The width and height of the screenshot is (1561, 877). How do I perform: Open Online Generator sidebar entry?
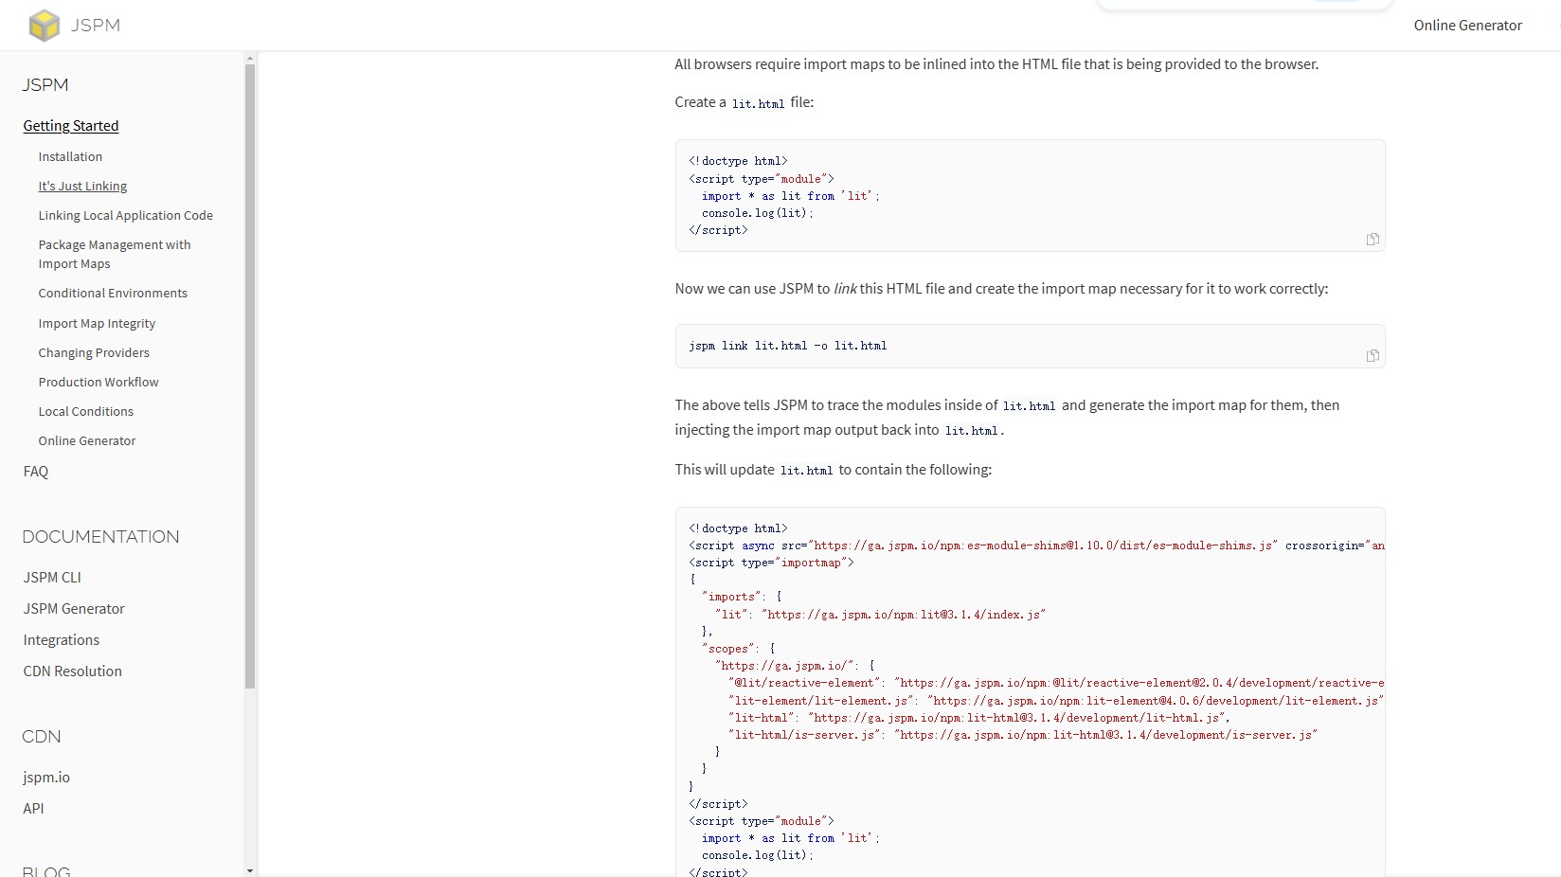point(87,440)
